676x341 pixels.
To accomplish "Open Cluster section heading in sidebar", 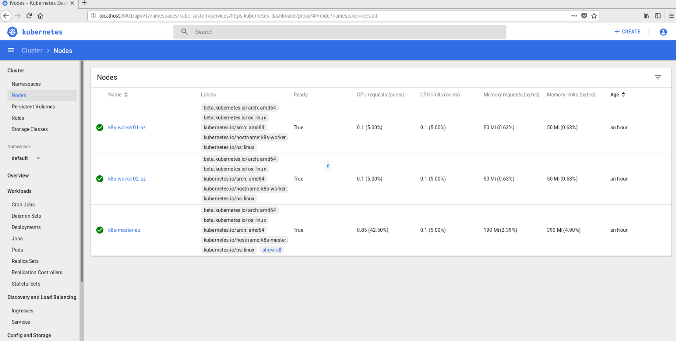I will tap(16, 71).
